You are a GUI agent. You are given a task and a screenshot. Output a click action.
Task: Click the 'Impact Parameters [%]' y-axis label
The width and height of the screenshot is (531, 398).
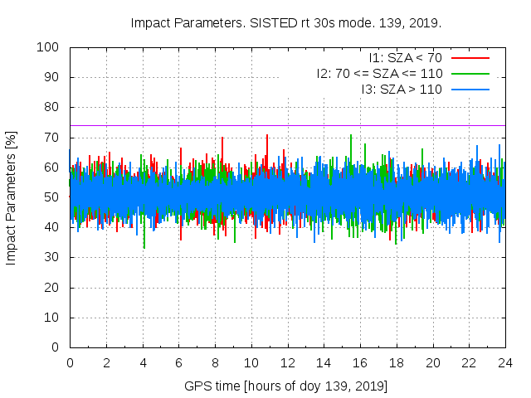pyautogui.click(x=12, y=197)
